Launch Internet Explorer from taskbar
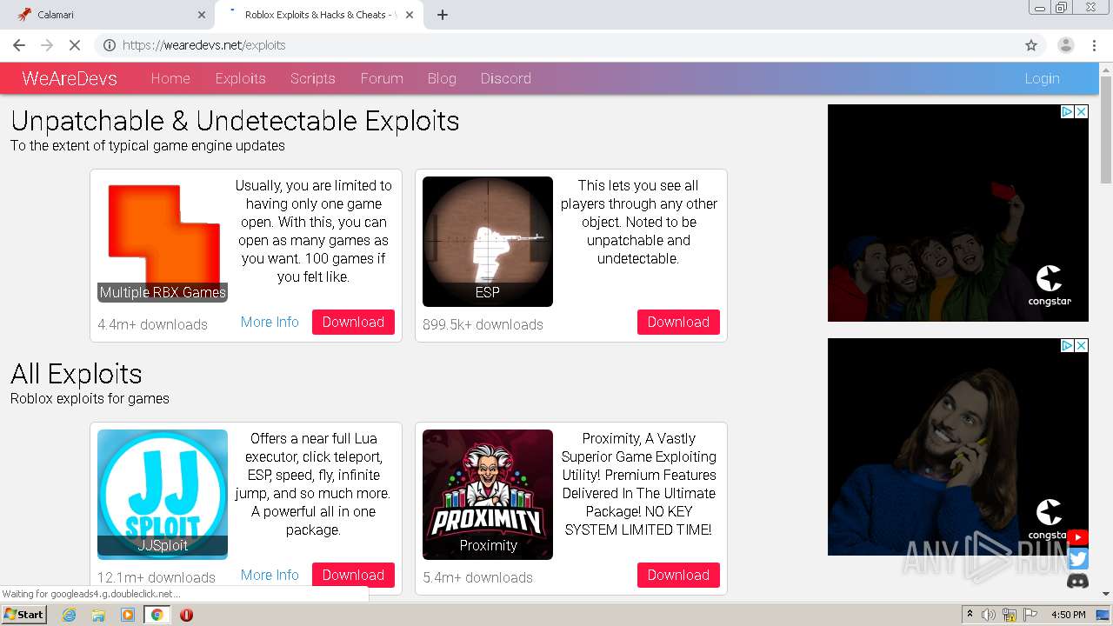The height and width of the screenshot is (626, 1113). click(70, 615)
